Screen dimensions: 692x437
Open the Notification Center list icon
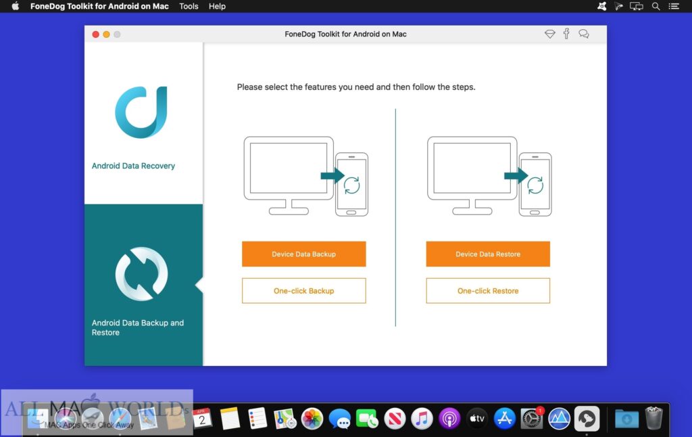[x=674, y=6]
